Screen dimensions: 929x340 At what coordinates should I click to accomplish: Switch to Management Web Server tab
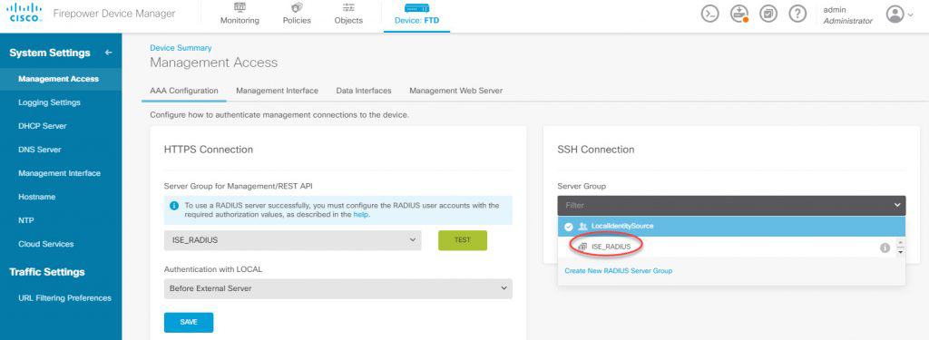click(x=455, y=91)
